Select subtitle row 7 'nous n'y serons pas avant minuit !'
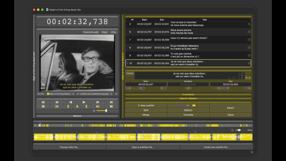This screenshot has height=161, width=286. 188,39
